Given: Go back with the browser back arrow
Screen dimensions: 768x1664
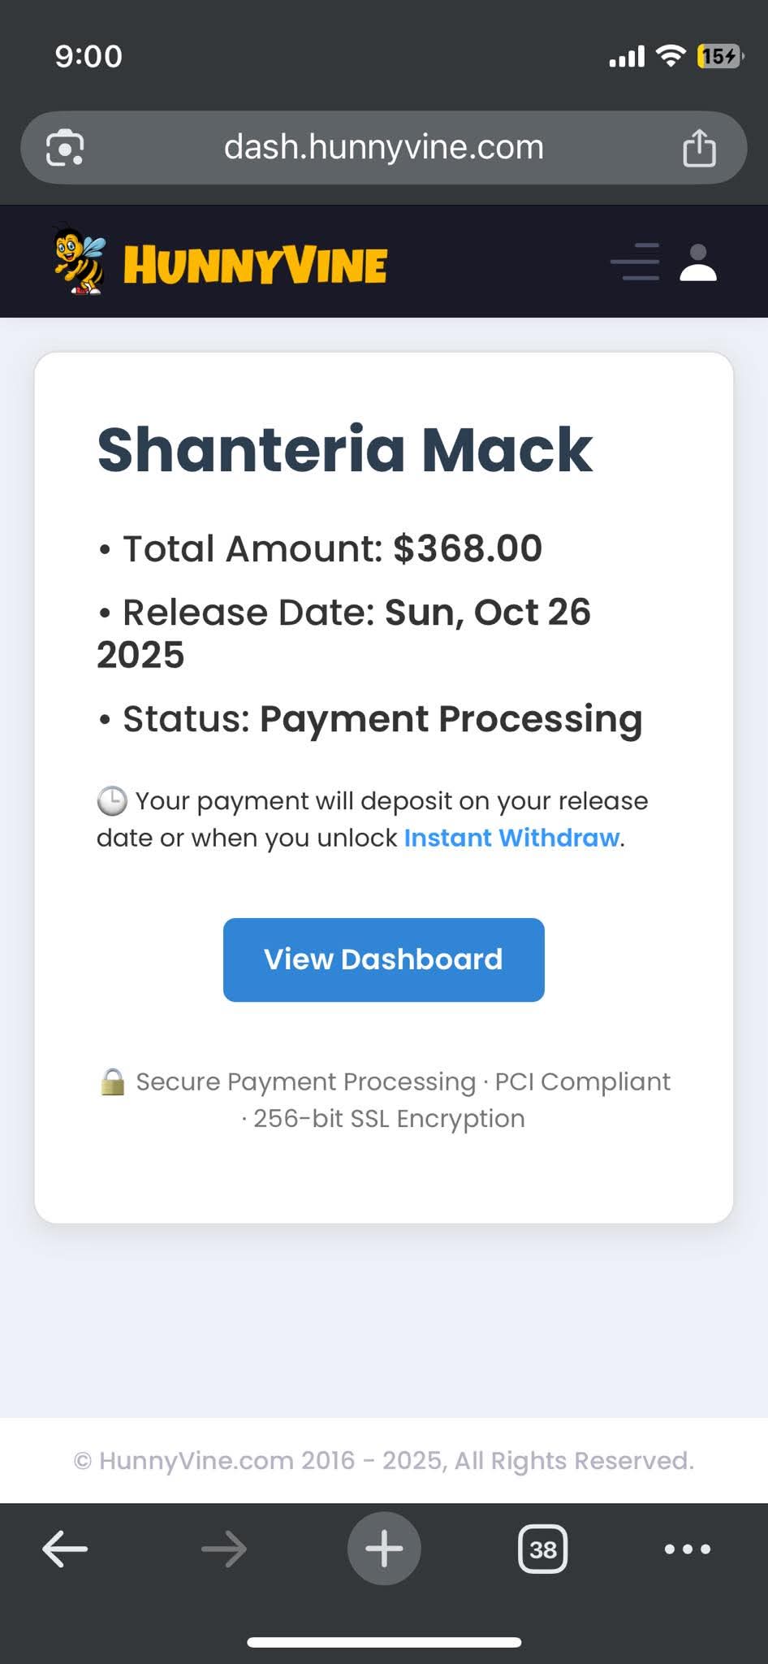Looking at the screenshot, I should [65, 1549].
